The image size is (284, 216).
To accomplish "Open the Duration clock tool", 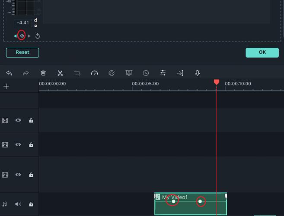I will pos(146,73).
